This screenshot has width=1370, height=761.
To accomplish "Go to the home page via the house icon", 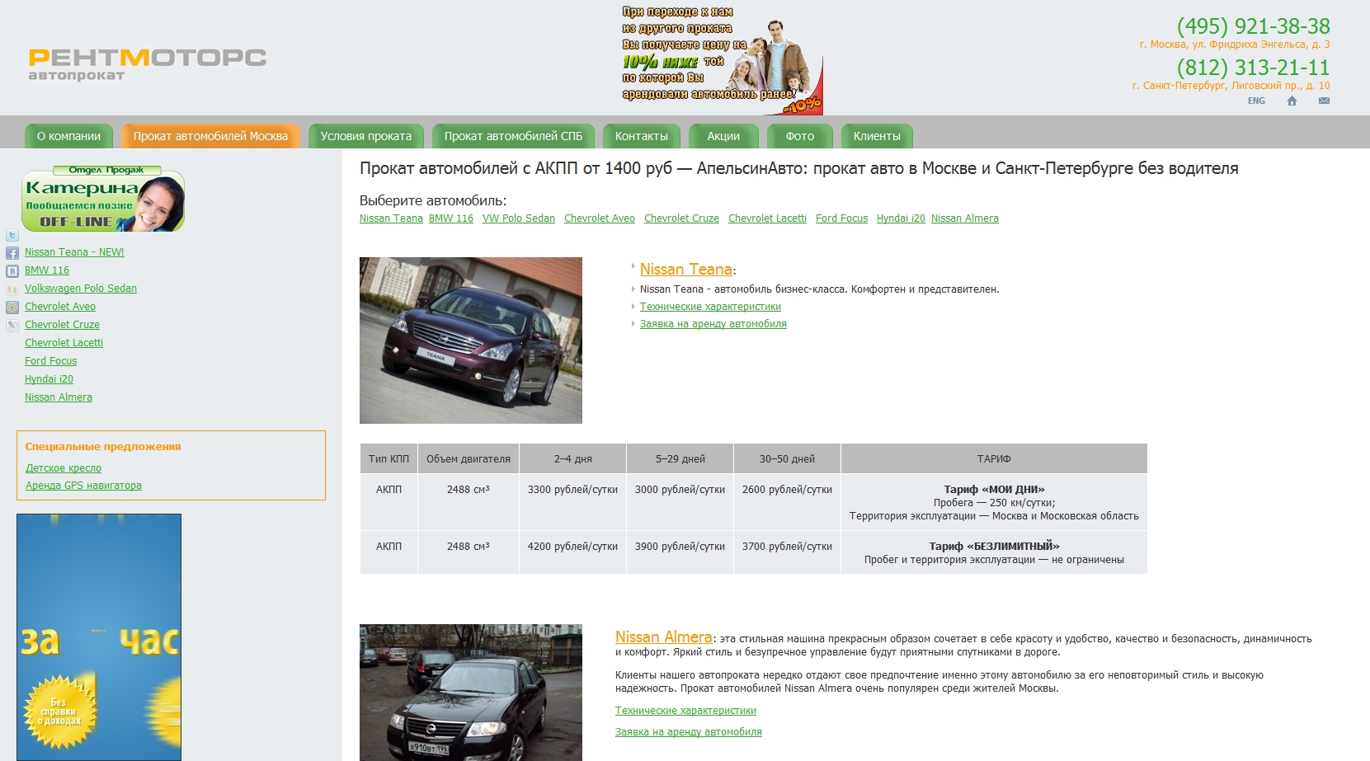I will click(x=1292, y=101).
